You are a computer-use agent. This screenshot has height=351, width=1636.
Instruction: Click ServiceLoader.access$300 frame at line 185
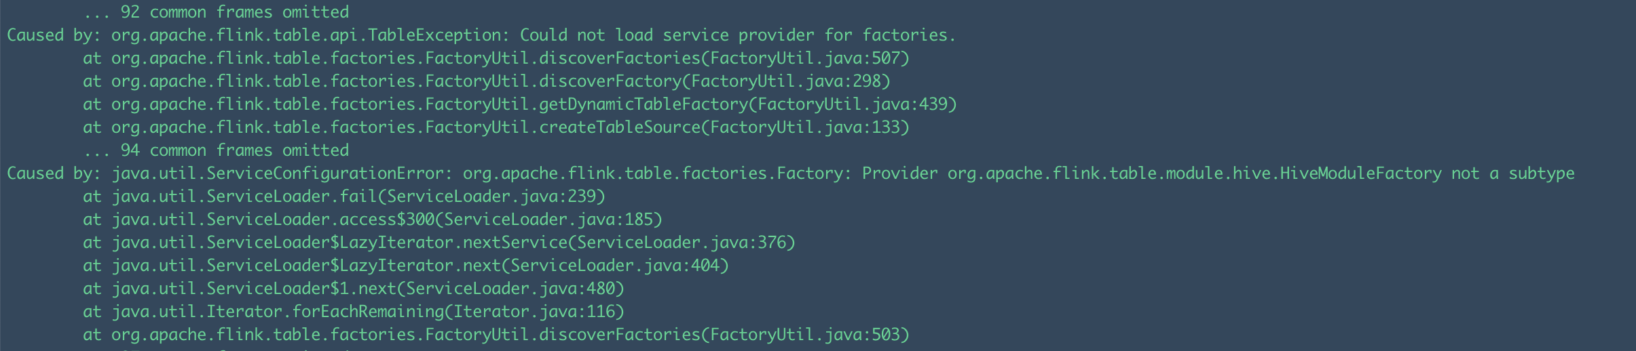pos(373,220)
